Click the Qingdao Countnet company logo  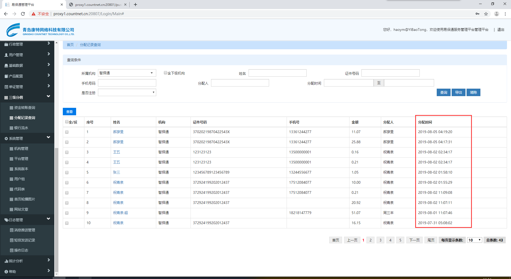coord(40,30)
